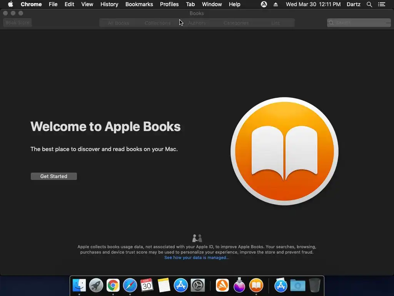Zoom the Books window with the third title bar button
The image size is (394, 296).
(21, 13)
